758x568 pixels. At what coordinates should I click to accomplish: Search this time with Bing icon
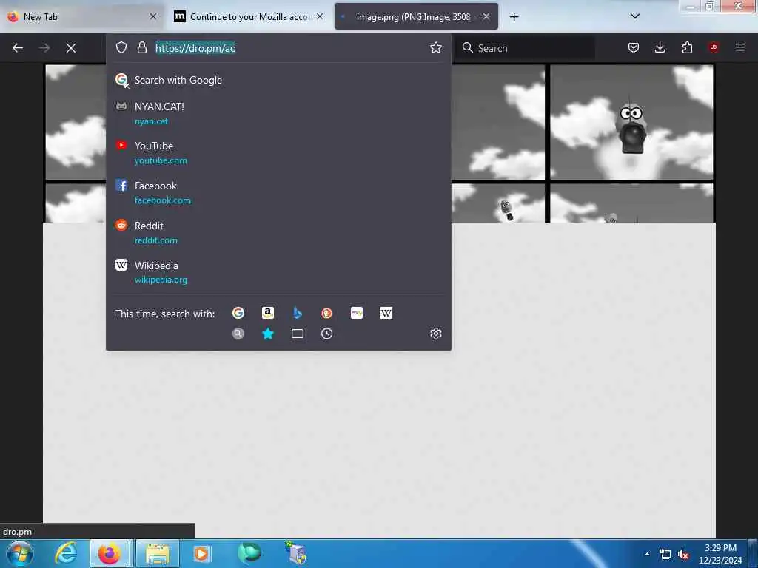point(298,313)
